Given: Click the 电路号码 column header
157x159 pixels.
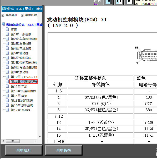Looking at the screenshot, I should click(x=146, y=85).
